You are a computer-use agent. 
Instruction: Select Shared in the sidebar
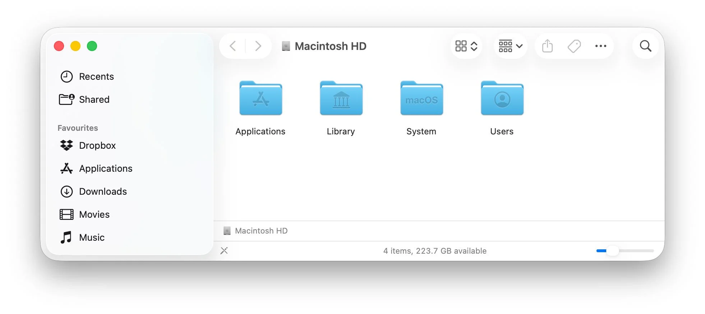(129, 100)
